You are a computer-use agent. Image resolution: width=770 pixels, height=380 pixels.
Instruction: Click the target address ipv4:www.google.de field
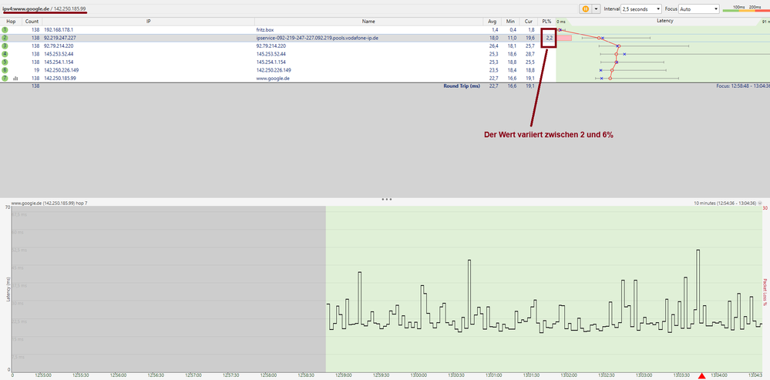44,8
